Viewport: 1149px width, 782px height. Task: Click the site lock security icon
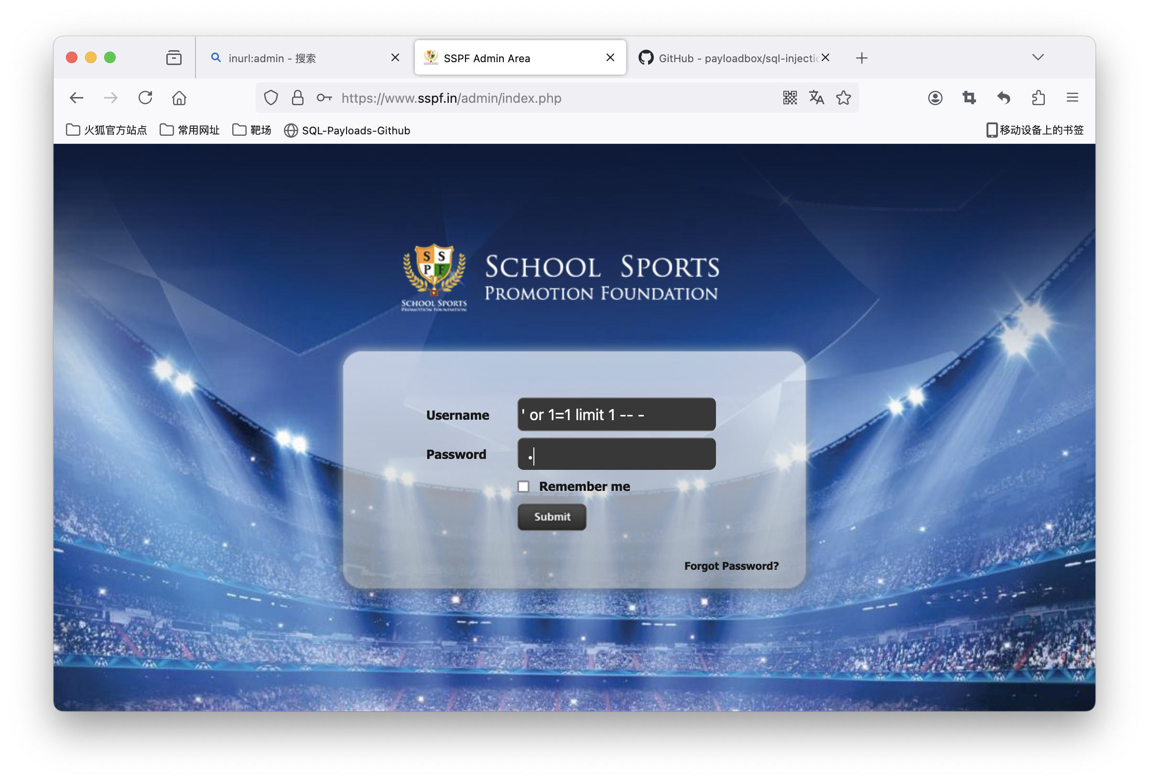click(298, 98)
